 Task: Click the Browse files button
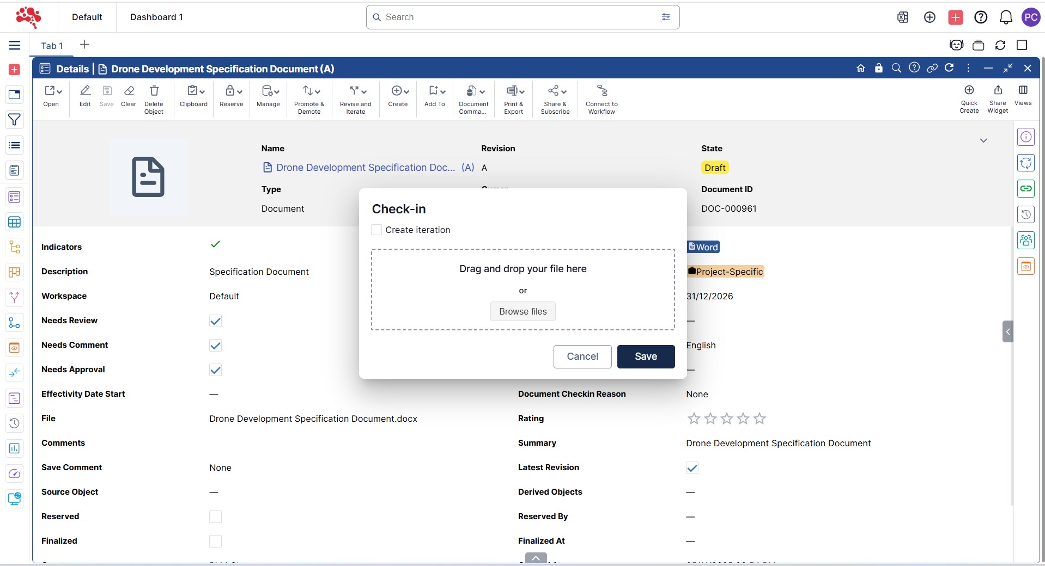coord(522,311)
